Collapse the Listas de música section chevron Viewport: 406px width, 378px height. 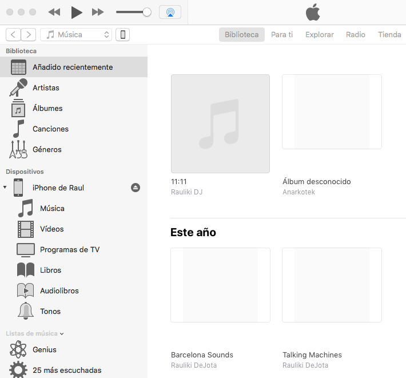(x=62, y=334)
